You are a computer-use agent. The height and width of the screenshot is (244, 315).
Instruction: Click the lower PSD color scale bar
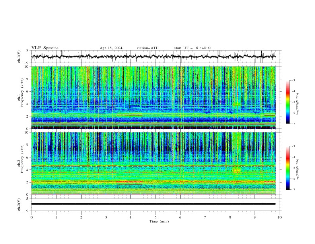288,168
